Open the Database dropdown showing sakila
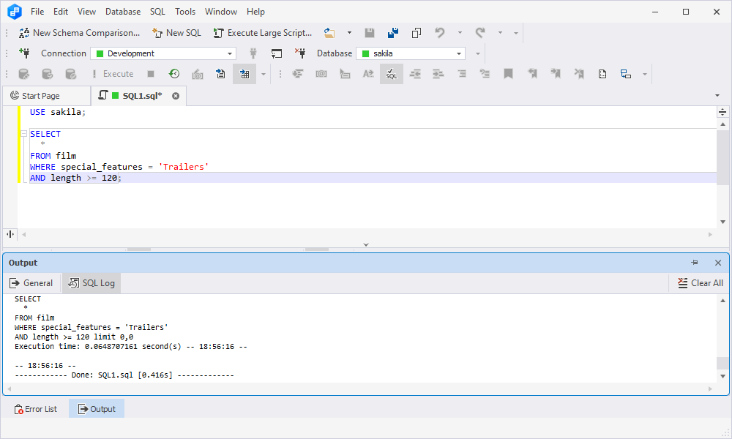Viewport: 732px width, 439px height. click(411, 53)
